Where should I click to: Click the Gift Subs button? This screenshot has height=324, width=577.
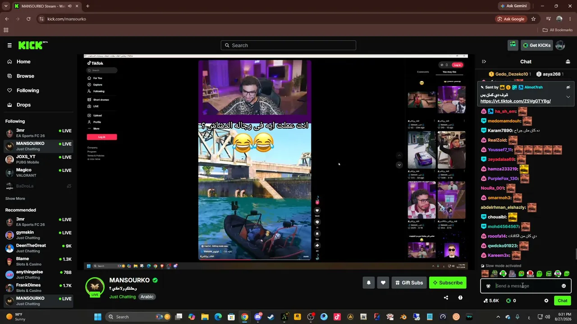pyautogui.click(x=409, y=283)
